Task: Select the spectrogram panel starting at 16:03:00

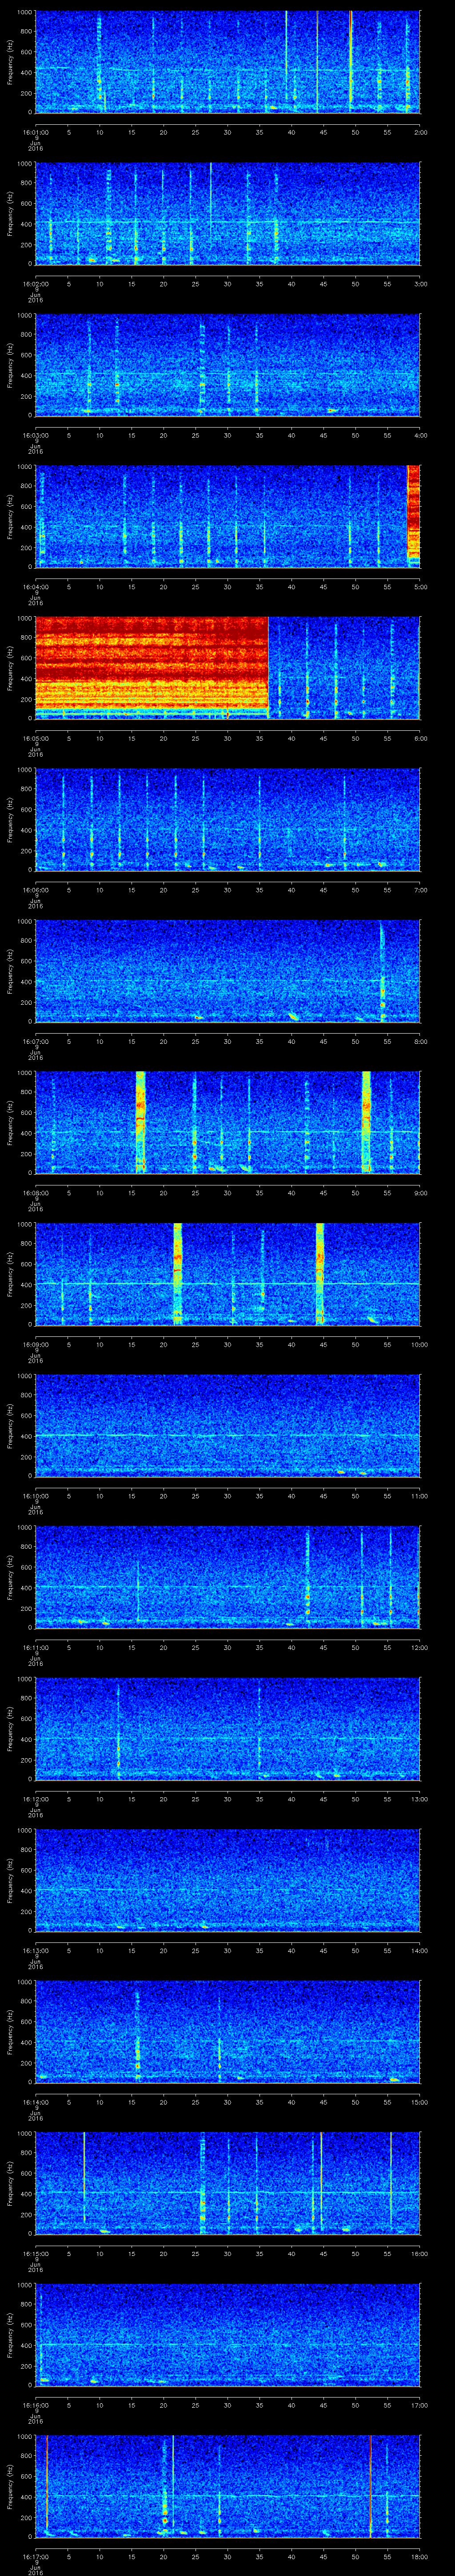Action: tap(227, 365)
